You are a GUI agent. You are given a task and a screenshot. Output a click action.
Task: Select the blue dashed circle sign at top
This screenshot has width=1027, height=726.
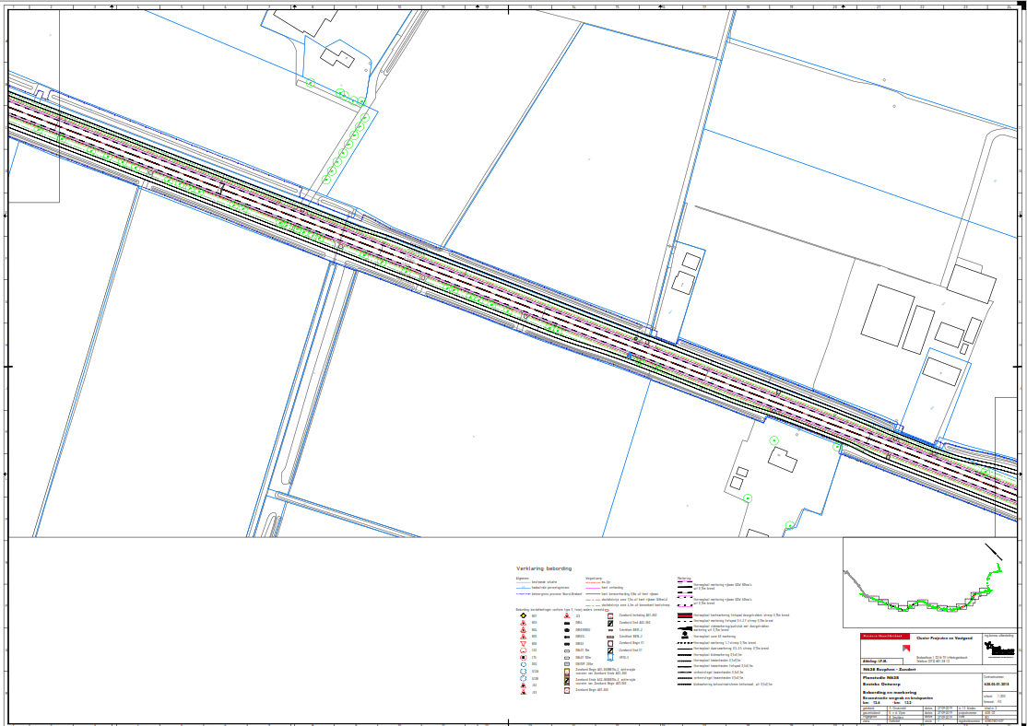(x=523, y=664)
